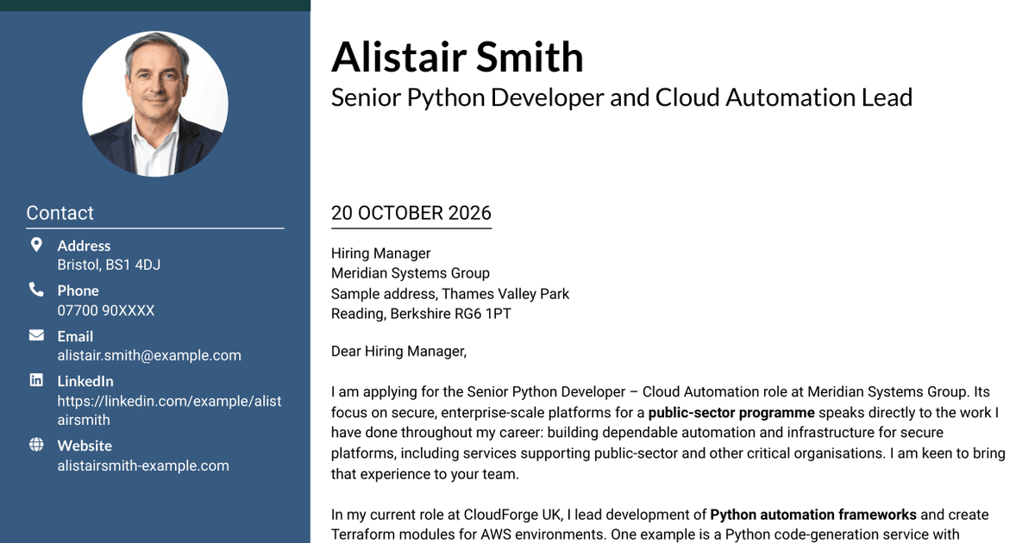The width and height of the screenshot is (1035, 543).
Task: Click the LinkedIn logo icon
Action: coord(36,380)
